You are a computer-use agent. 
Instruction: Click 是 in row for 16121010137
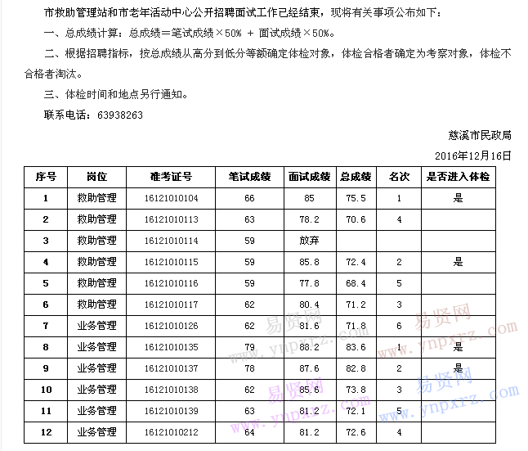(x=458, y=368)
